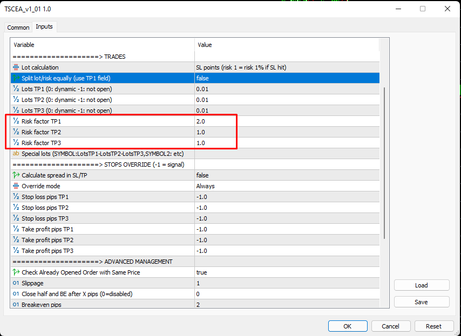
Task: Click the Variable column header
Action: click(103, 45)
